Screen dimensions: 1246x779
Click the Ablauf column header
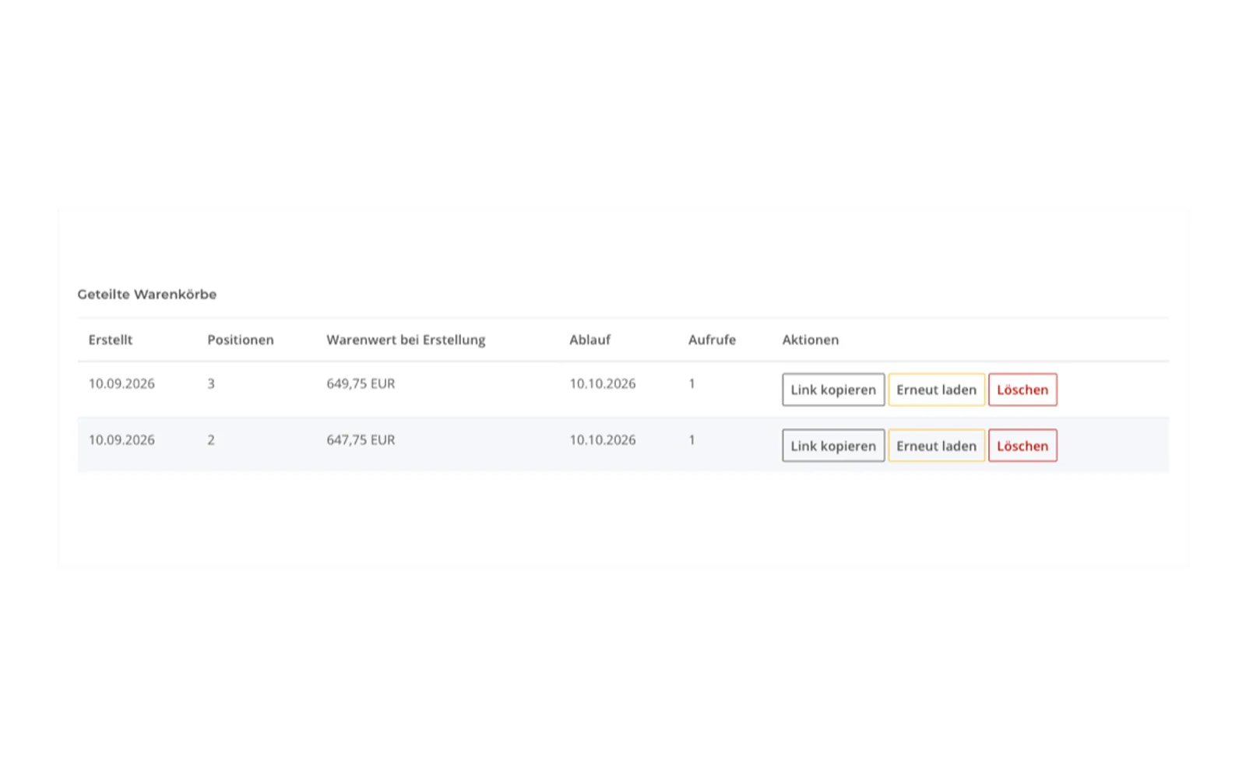coord(590,340)
